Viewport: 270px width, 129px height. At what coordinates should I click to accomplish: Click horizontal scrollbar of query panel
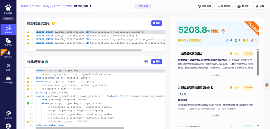(80, 128)
